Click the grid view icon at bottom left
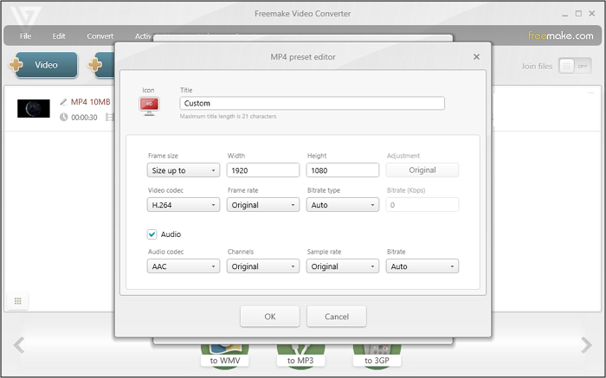This screenshot has width=606, height=378. (17, 301)
